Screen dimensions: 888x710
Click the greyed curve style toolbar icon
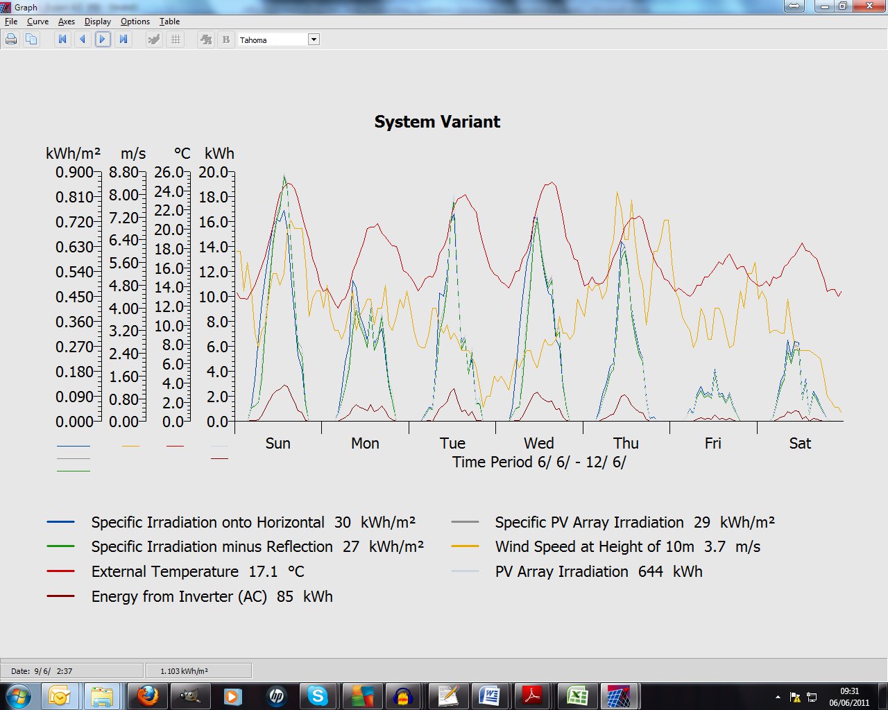click(x=154, y=40)
